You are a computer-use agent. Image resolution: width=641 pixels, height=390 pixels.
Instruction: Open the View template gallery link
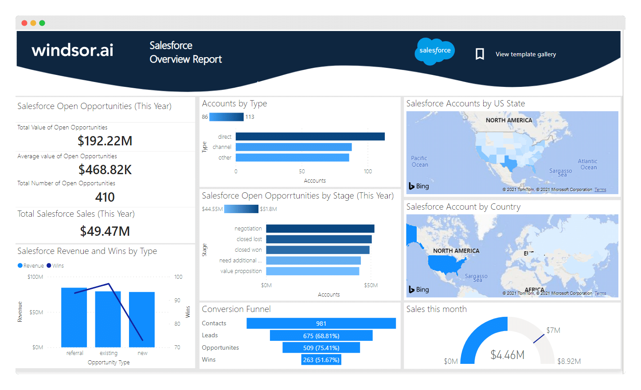tap(526, 54)
